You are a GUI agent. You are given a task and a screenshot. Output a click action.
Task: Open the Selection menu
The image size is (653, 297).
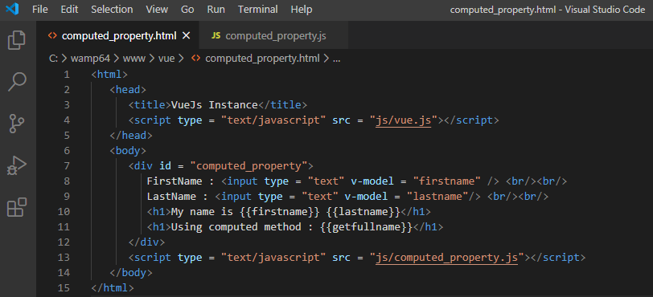(x=112, y=10)
